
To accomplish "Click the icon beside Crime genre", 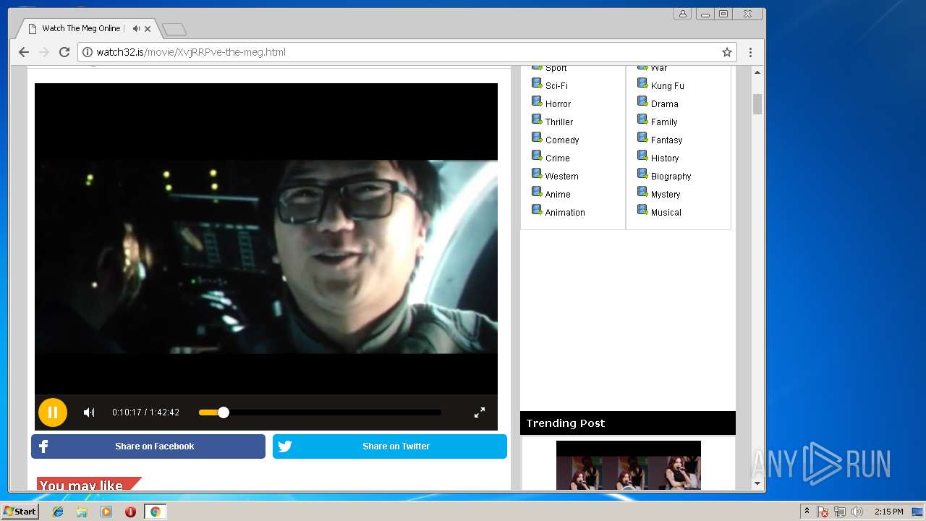I will [x=537, y=156].
